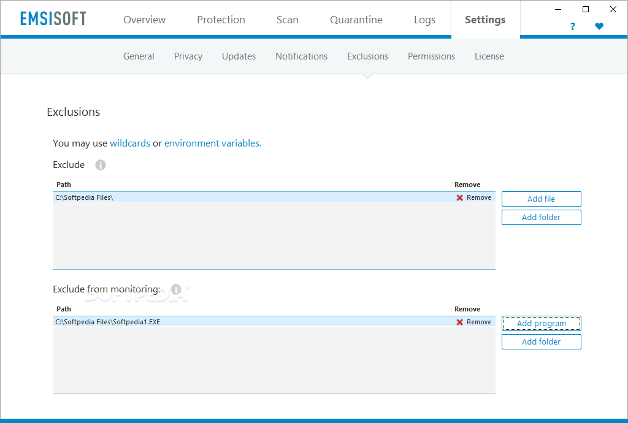Open Permissions settings subtab
The image size is (628, 423).
(431, 56)
